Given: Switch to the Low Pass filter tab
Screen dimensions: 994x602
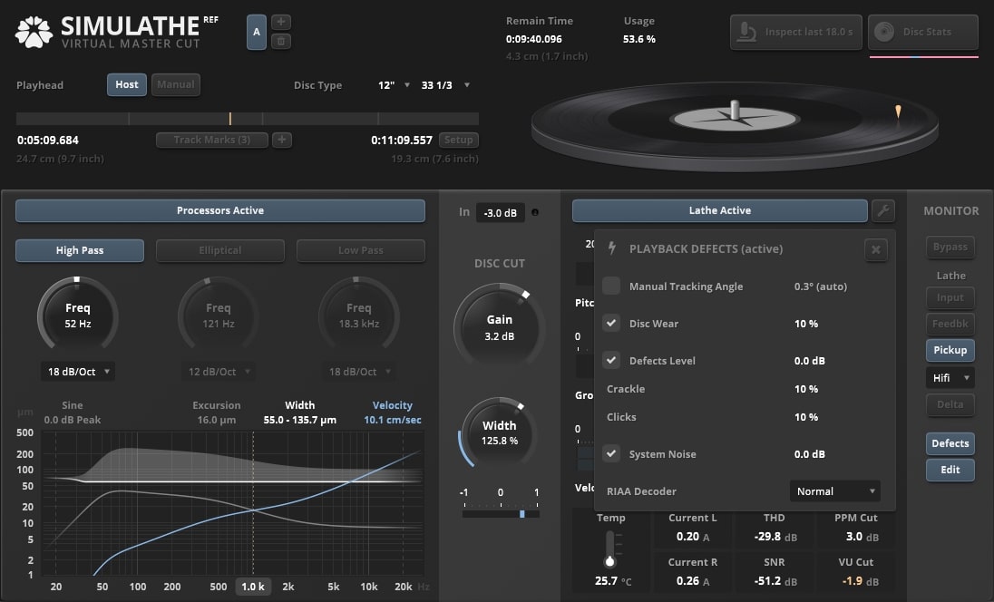Looking at the screenshot, I should (360, 250).
